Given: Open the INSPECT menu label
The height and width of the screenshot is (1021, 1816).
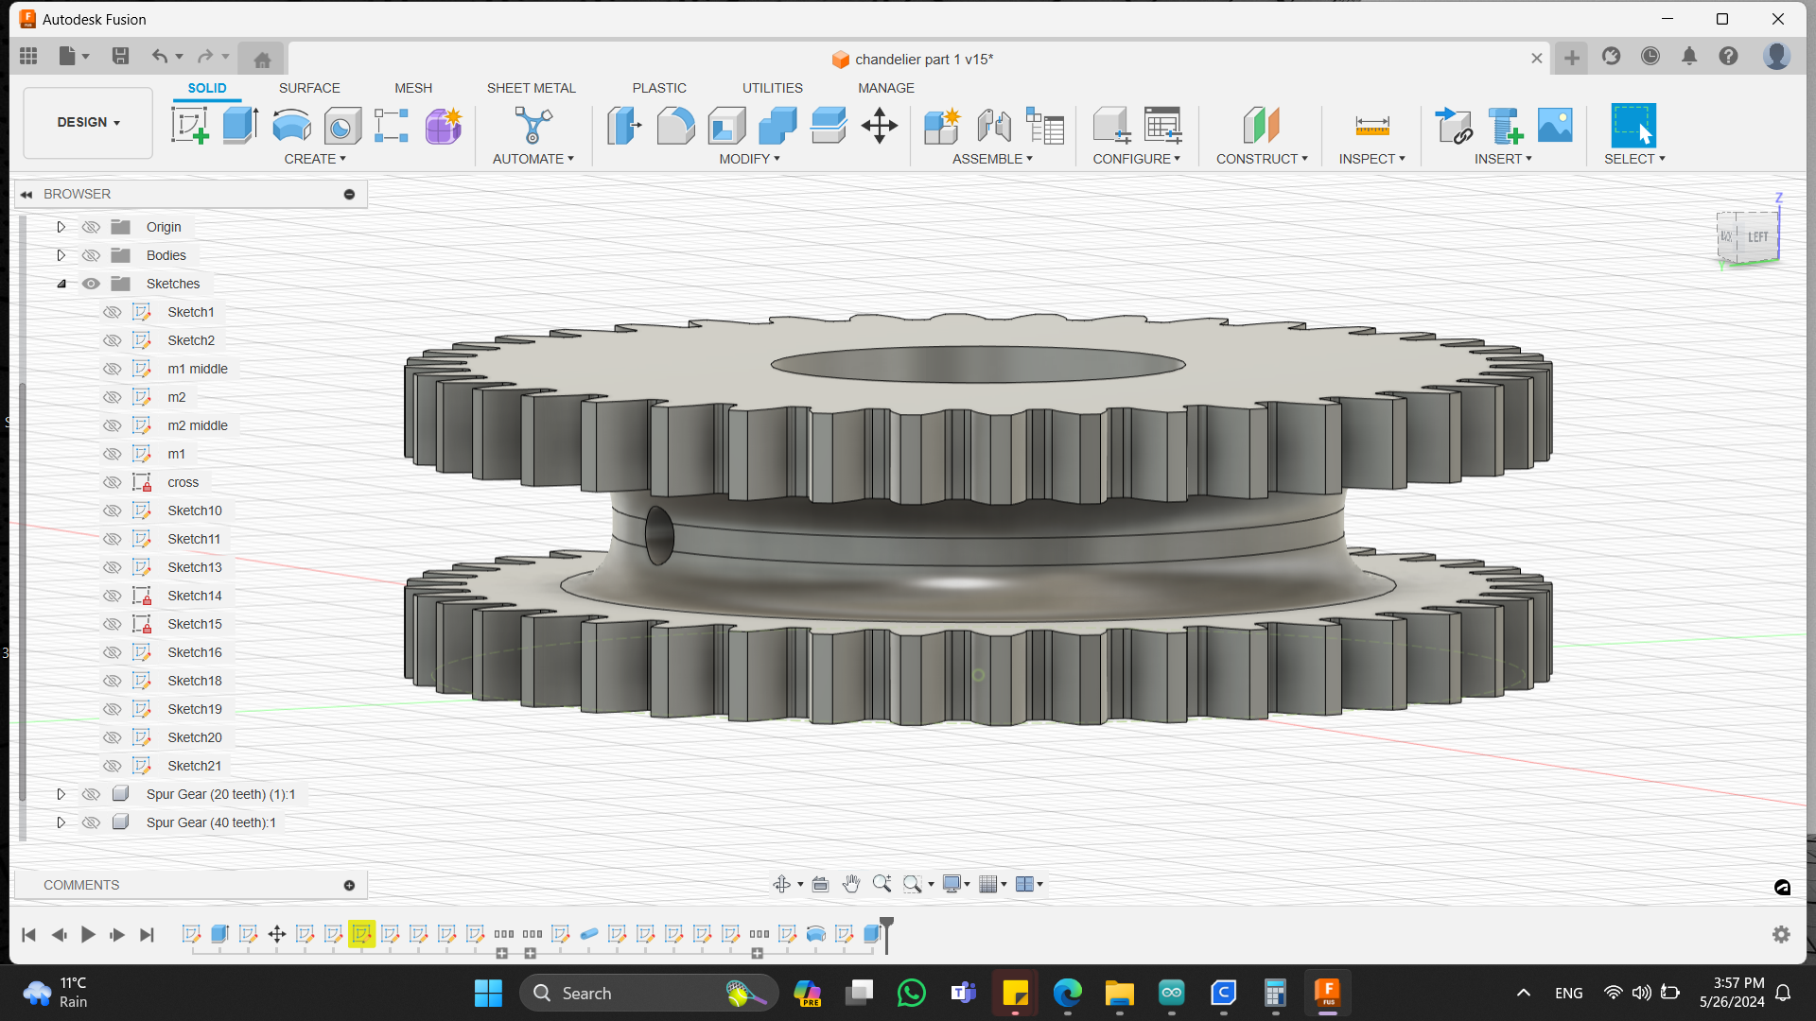Looking at the screenshot, I should [1371, 159].
